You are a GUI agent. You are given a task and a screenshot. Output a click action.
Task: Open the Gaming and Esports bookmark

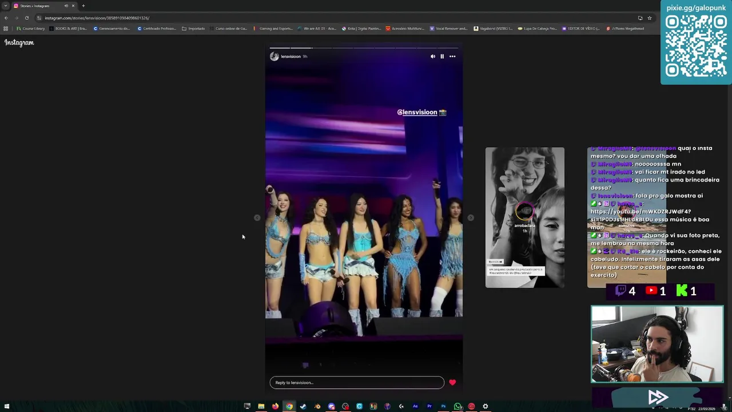click(x=273, y=29)
